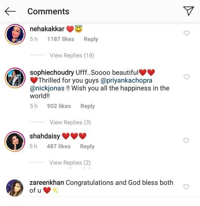The width and height of the screenshot is (200, 206).
Task: Open zareenkhan's profile picture
Action: (15, 188)
